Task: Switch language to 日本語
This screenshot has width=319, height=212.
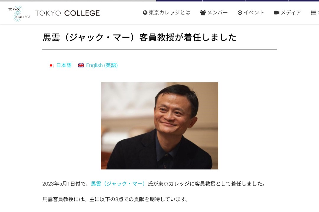Action: 64,65
